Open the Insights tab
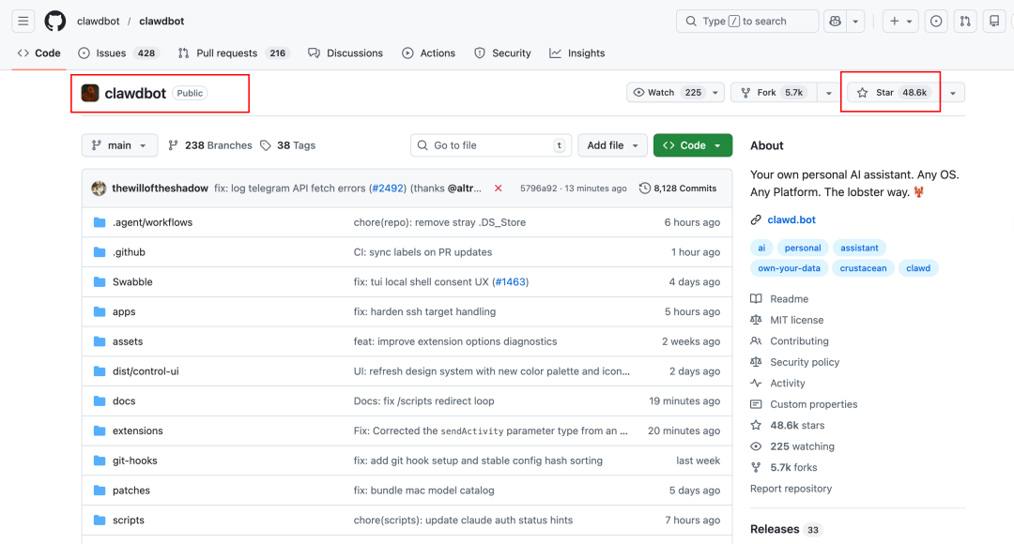 tap(576, 53)
